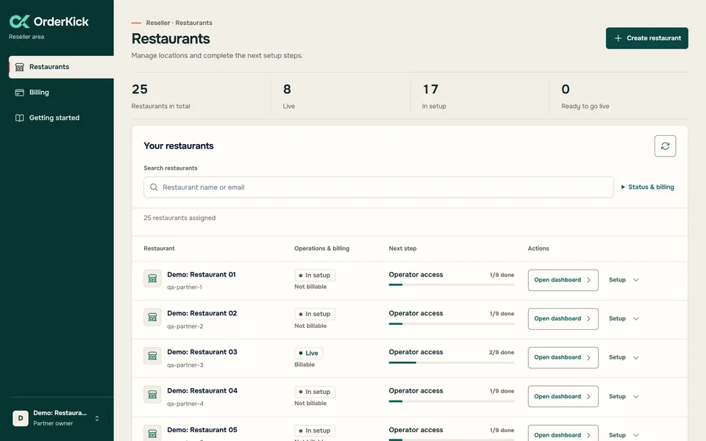Open dashboard for Demo: Restaurant 04
Viewport: 706px width, 441px height.
[x=563, y=396]
